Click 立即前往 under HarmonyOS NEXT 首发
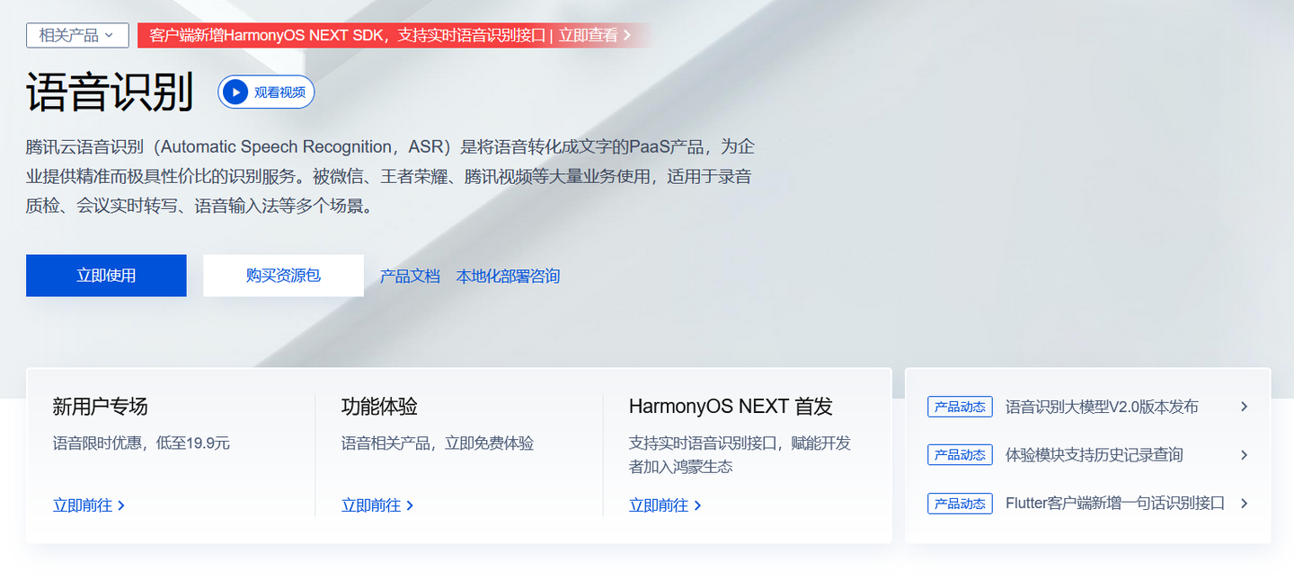Screen dimensions: 1294x579 [665, 505]
